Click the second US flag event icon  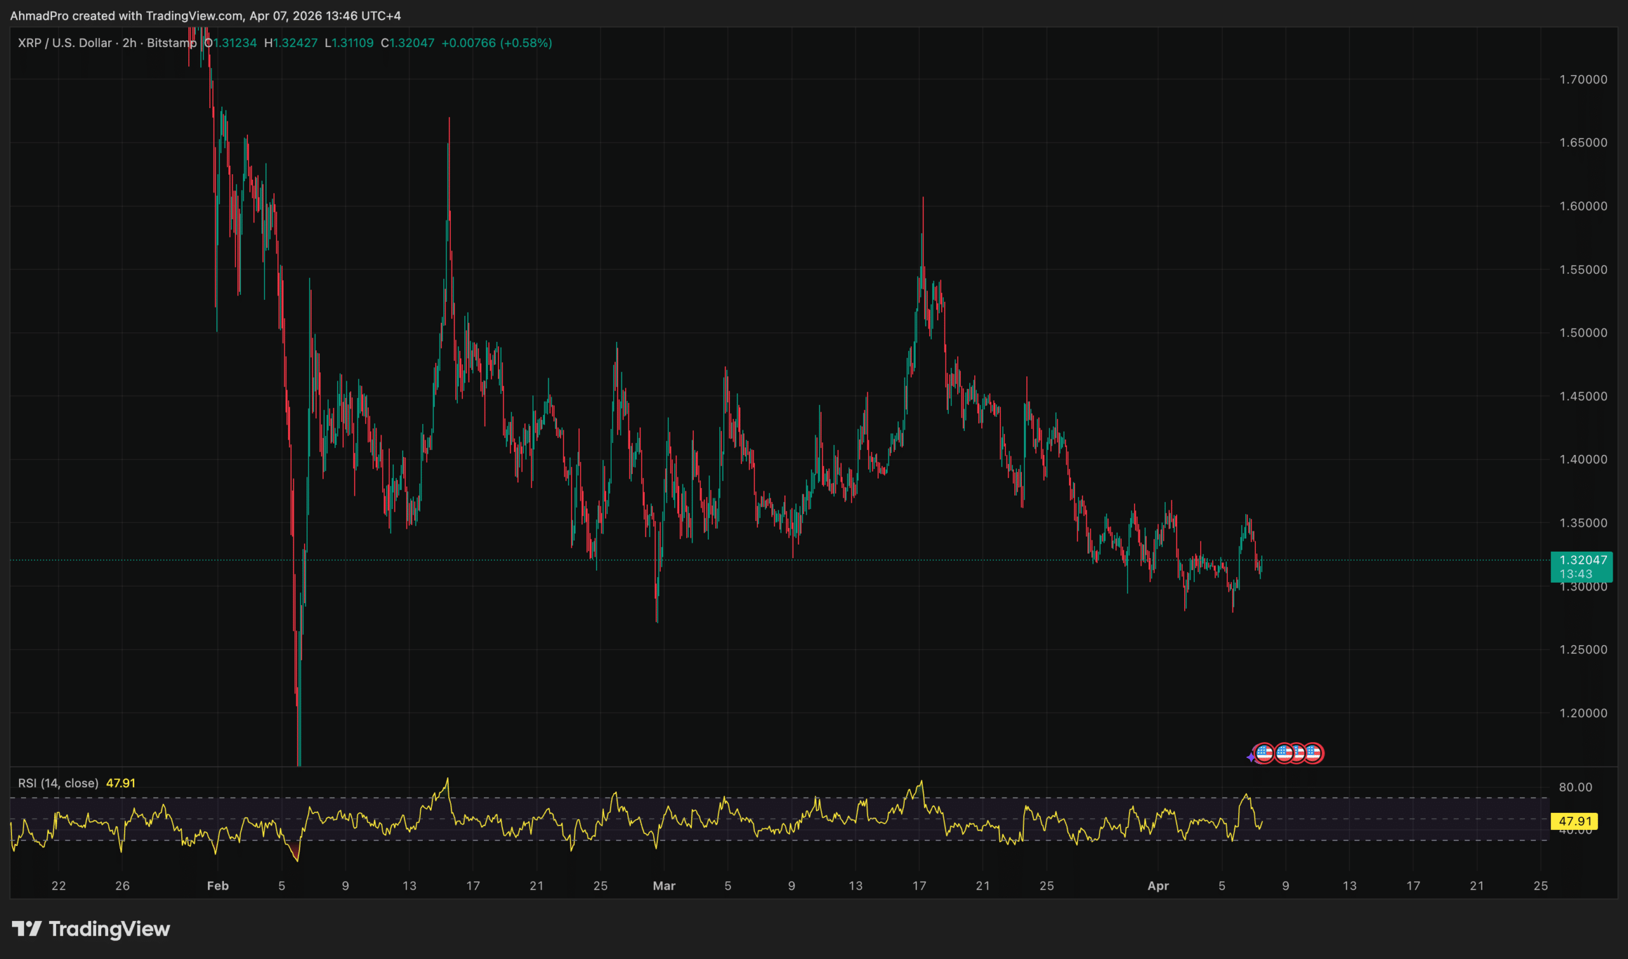tap(1285, 754)
